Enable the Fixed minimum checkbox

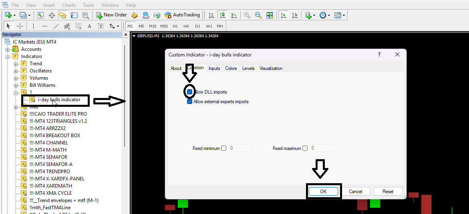click(223, 148)
